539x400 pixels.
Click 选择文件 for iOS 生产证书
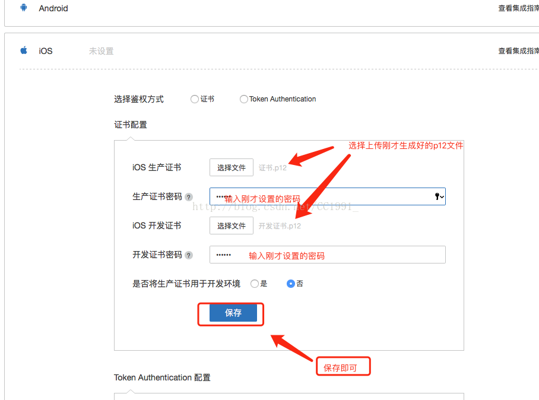232,167
